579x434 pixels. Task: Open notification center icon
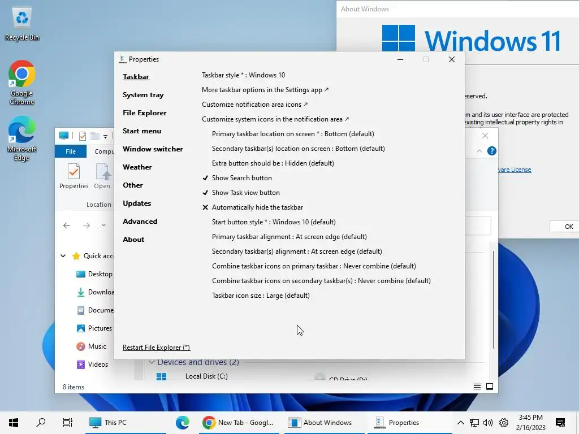click(560, 423)
